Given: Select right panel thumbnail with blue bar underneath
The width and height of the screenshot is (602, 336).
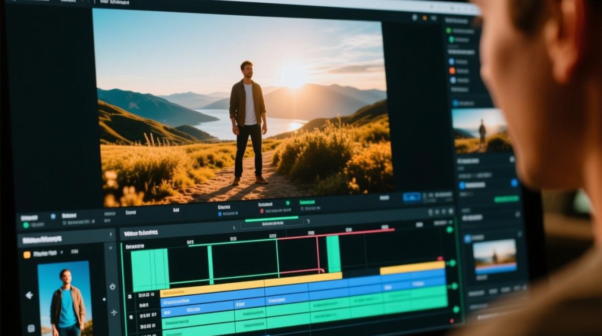Looking at the screenshot, I should click(x=494, y=256).
